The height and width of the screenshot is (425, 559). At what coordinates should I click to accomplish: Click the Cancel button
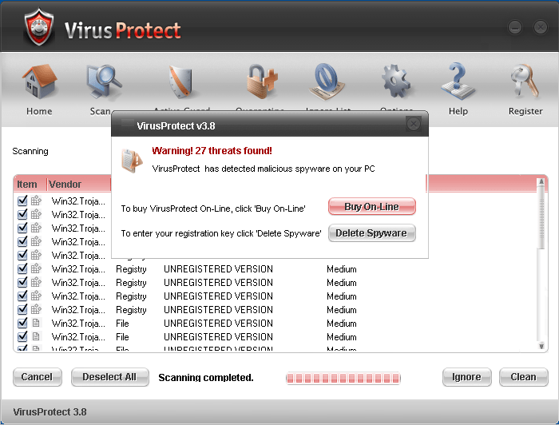point(37,377)
